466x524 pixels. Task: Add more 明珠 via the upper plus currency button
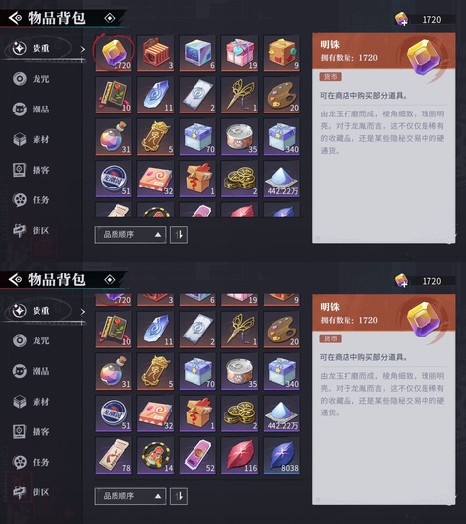tap(402, 19)
